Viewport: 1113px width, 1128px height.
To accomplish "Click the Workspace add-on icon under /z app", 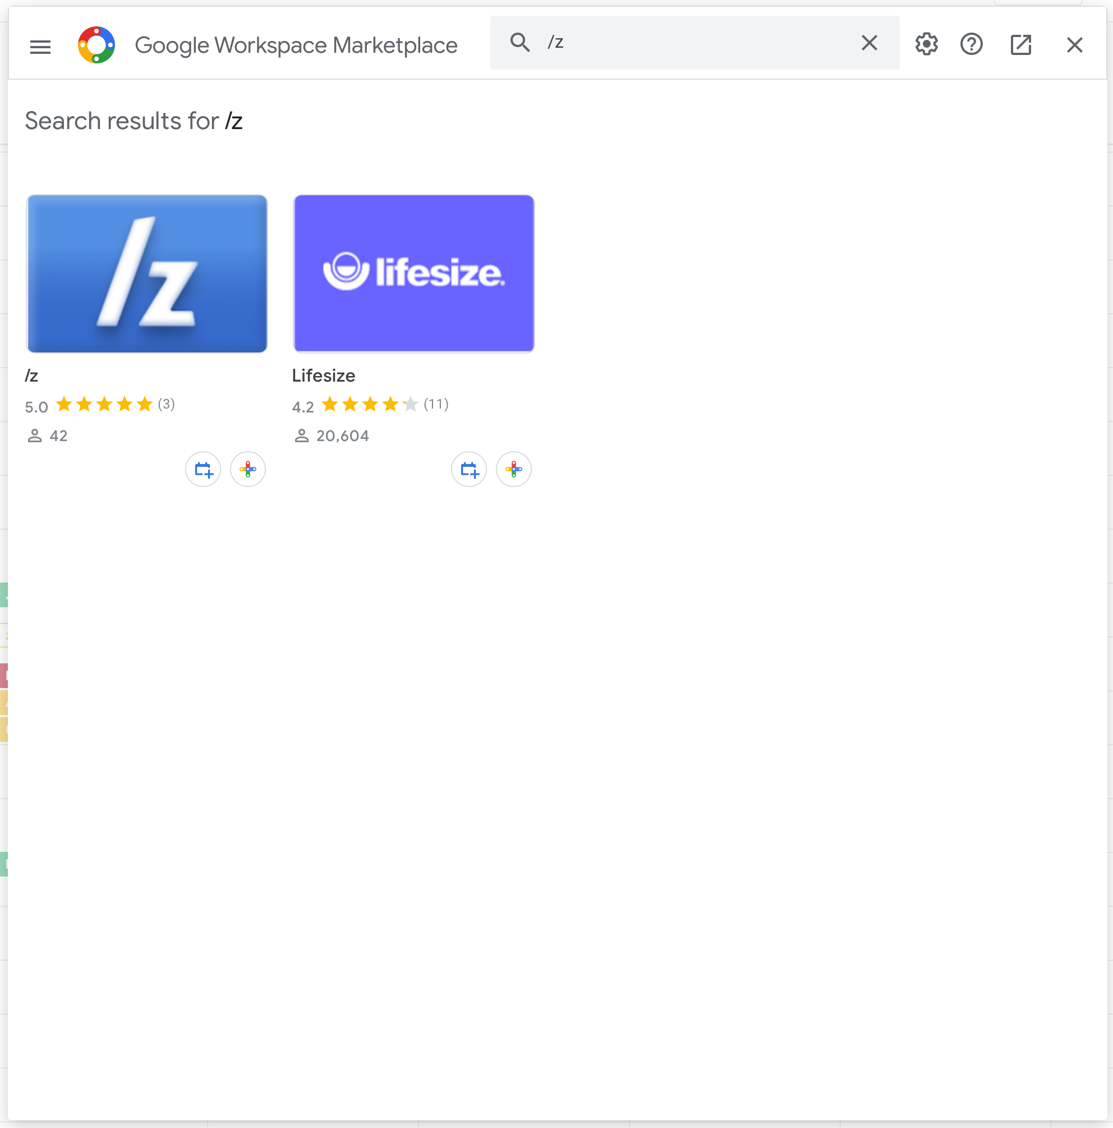I will (x=247, y=469).
